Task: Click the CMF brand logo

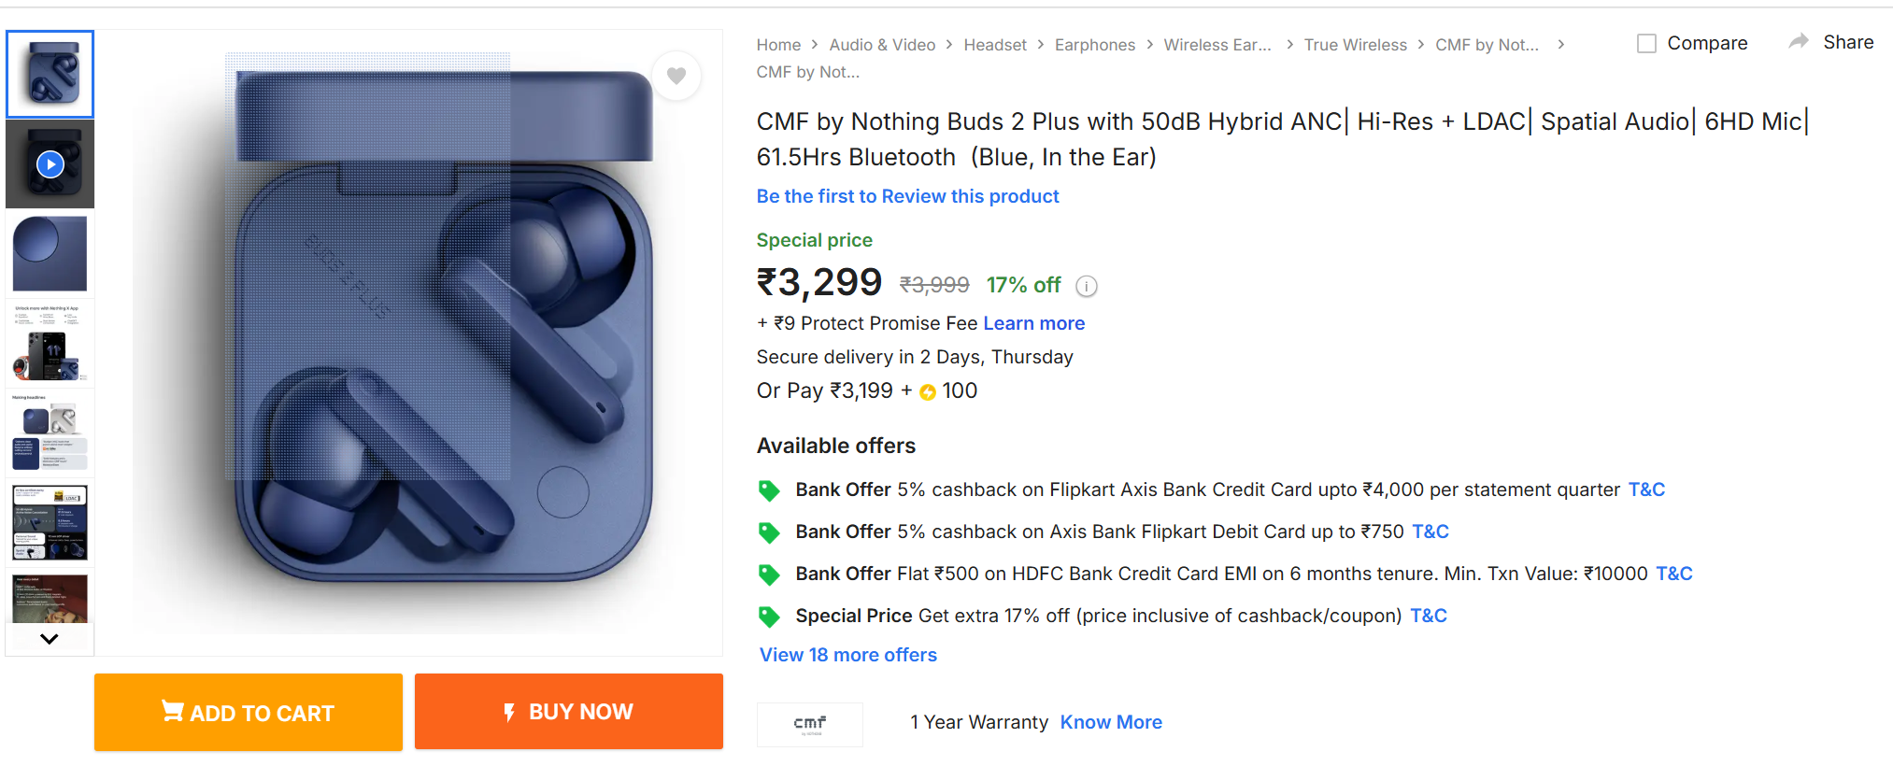Action: 809,724
